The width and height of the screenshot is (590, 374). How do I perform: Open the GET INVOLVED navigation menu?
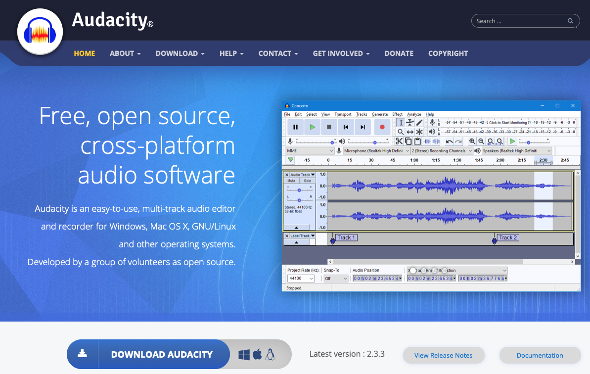[x=341, y=53]
